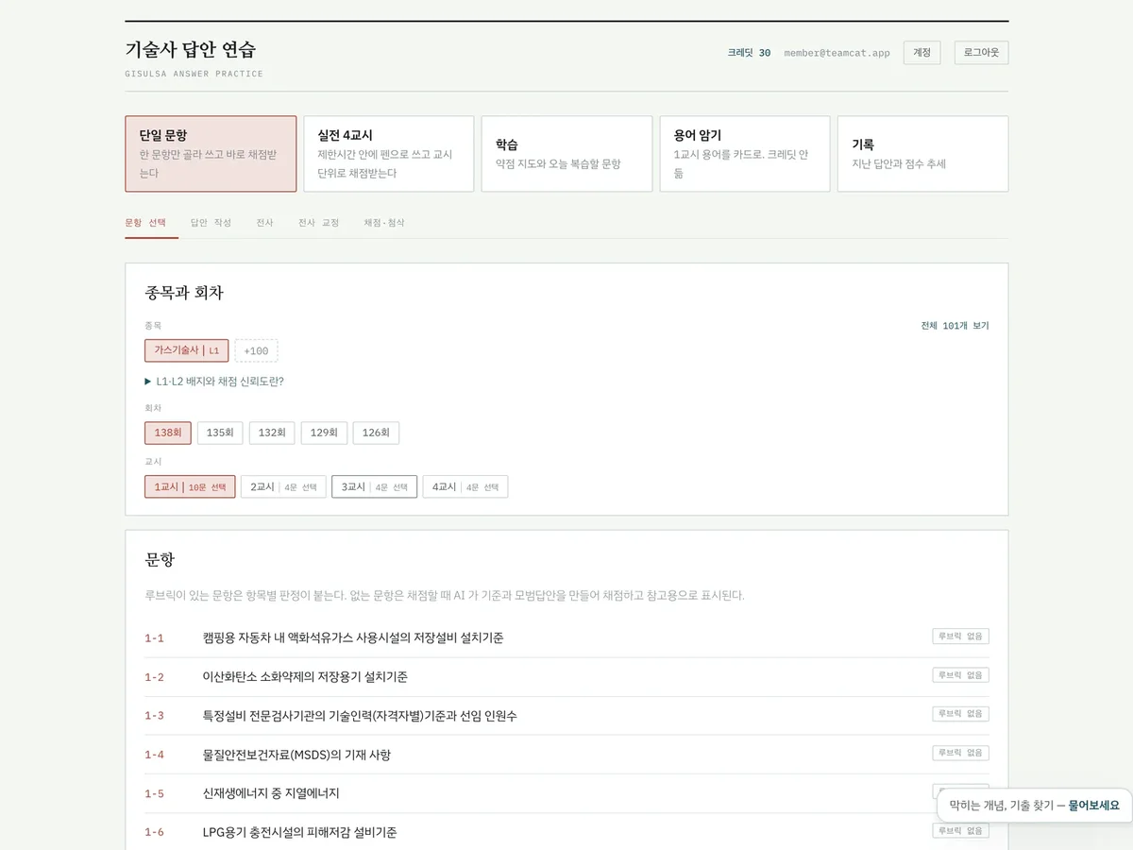Open the 용어 암기 mode card
Image resolution: width=1133 pixels, height=850 pixels.
[x=745, y=154]
